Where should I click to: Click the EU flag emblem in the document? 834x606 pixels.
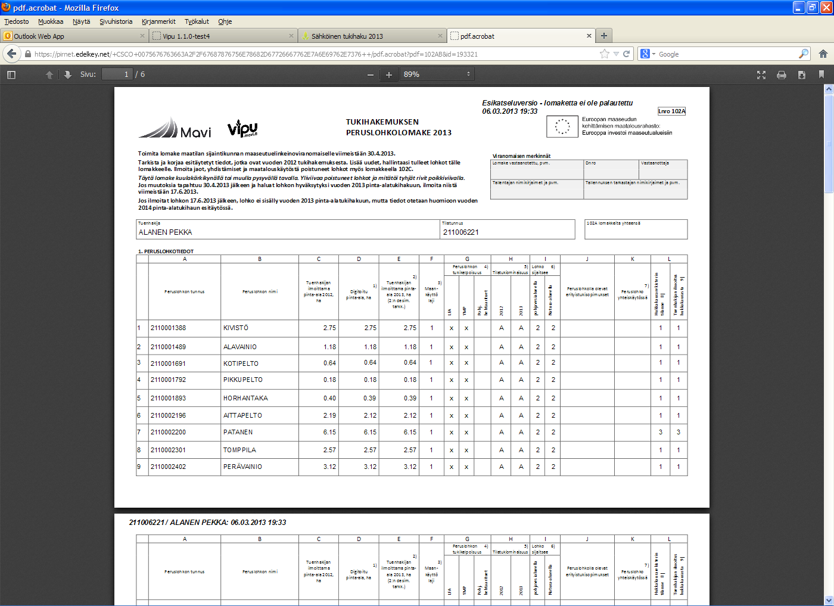(x=562, y=126)
